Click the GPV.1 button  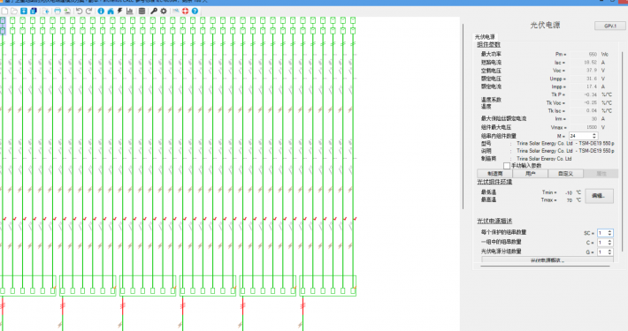[x=609, y=26]
